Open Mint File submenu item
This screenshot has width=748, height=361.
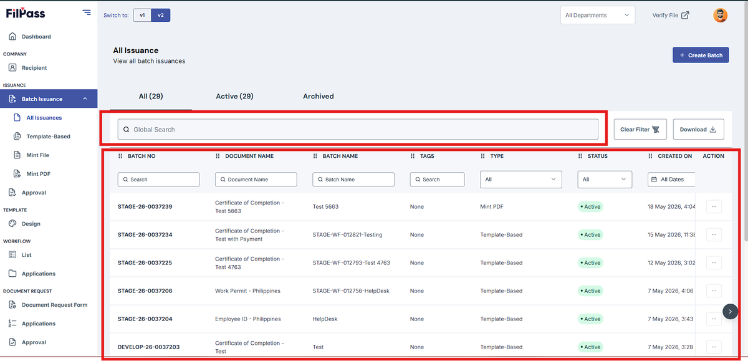37,155
